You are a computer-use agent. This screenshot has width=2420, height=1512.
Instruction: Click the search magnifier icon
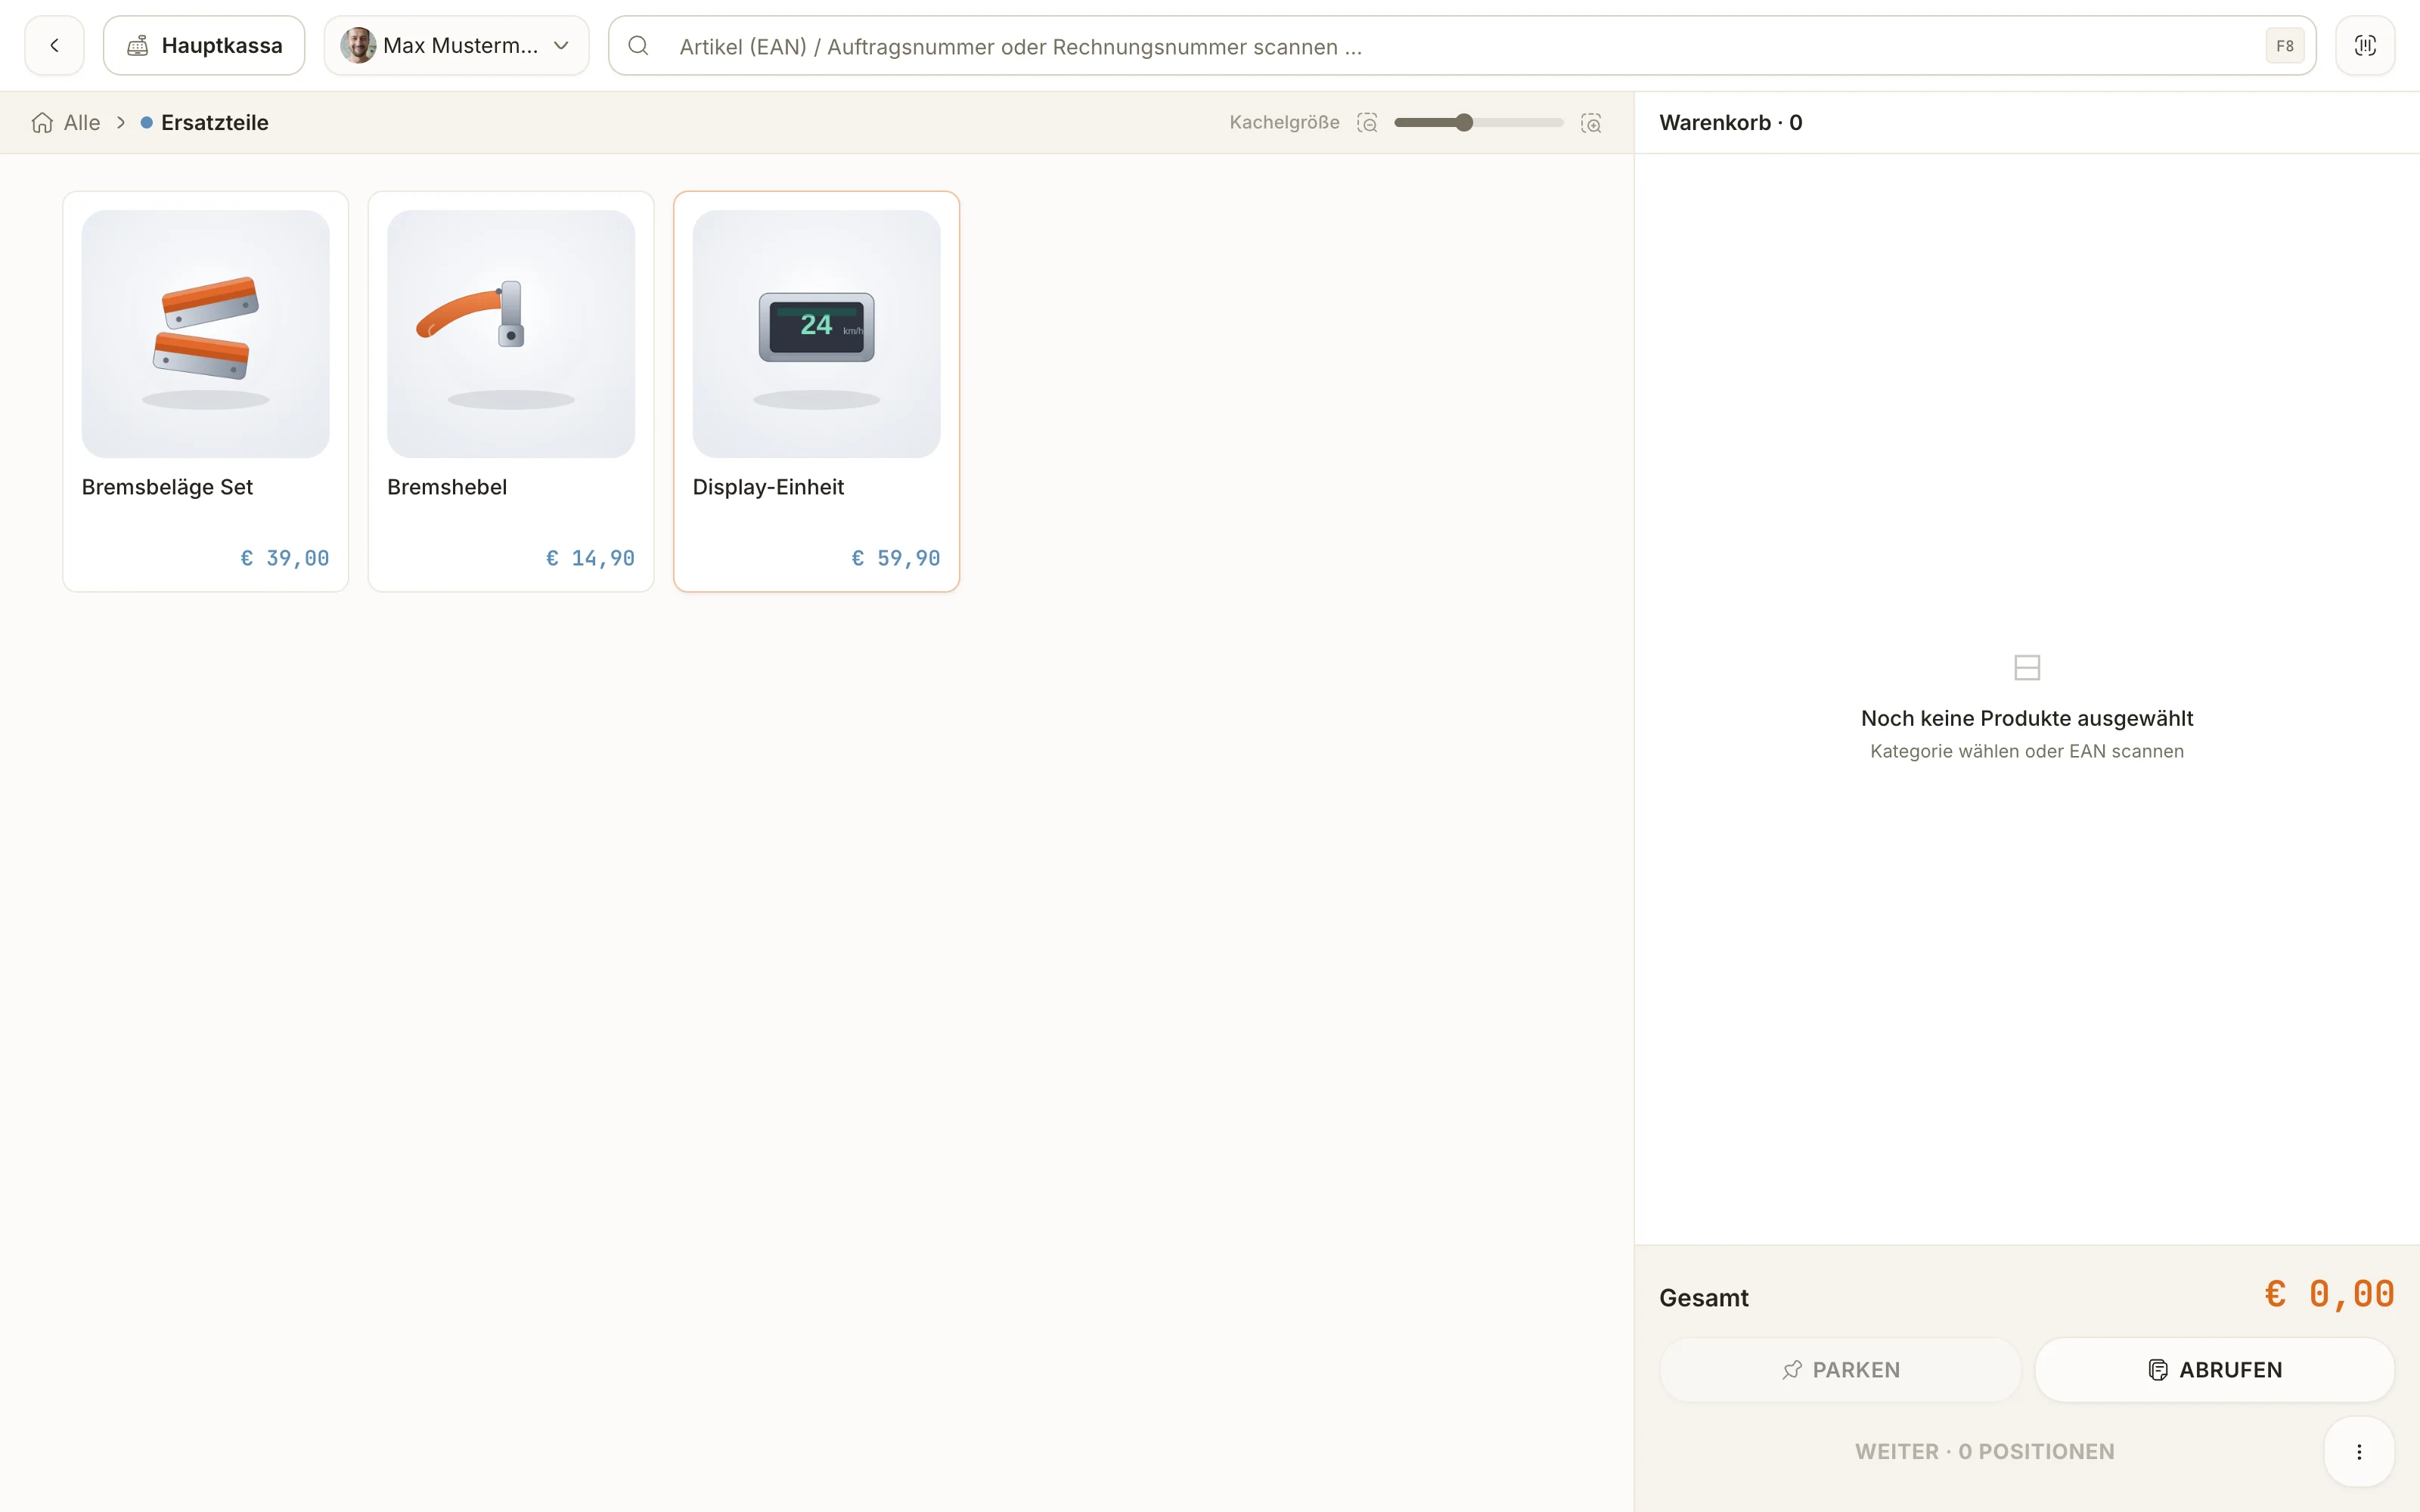point(638,45)
